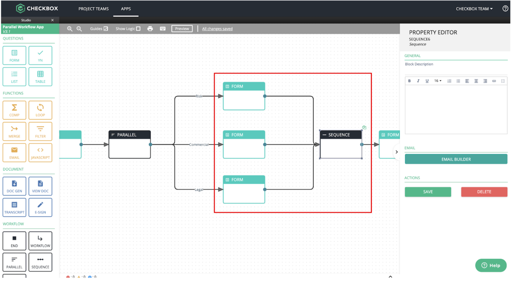Screen dimensions: 512x281
Task: Select the SEQUENCE block on canvas
Action: 341,144
